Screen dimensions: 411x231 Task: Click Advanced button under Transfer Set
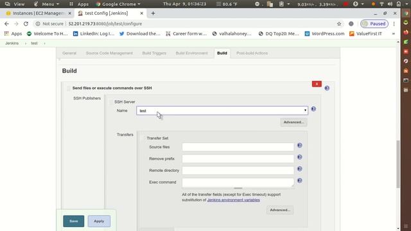(x=280, y=210)
